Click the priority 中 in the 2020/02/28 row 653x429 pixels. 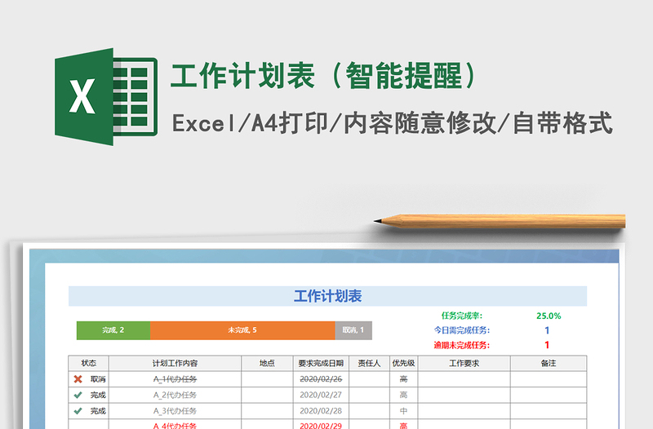[403, 411]
